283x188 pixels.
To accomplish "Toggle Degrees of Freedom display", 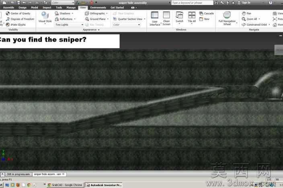I will [20, 19].
